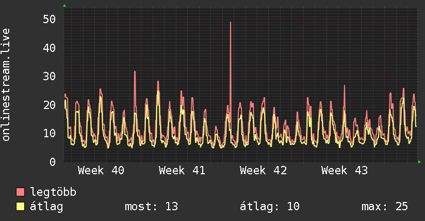Click the Week 42 axis label
Image resolution: width=425 pixels, height=221 pixels.
point(263,171)
